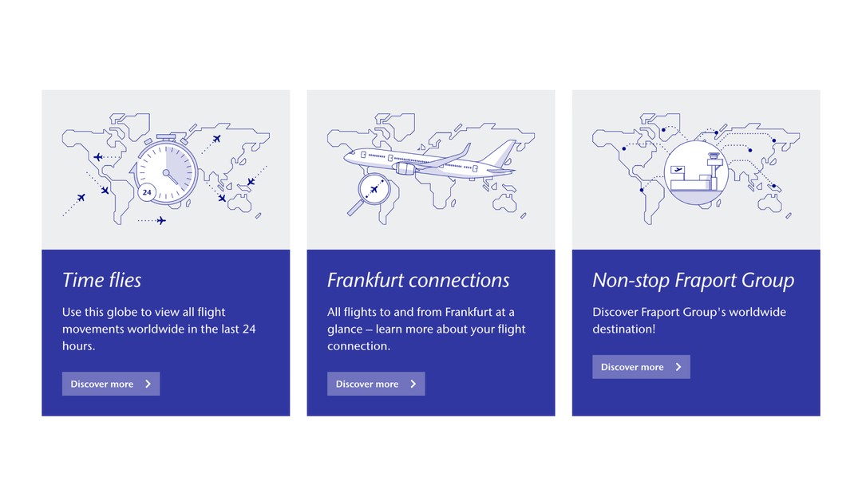Open the Non-stop Fraport Group heading
The image size is (862, 485).
[693, 280]
